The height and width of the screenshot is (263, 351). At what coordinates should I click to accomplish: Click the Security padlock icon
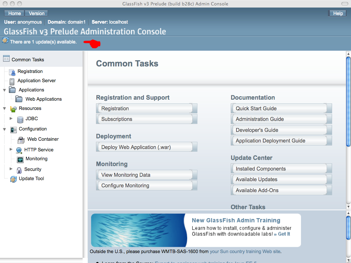tap(19, 170)
